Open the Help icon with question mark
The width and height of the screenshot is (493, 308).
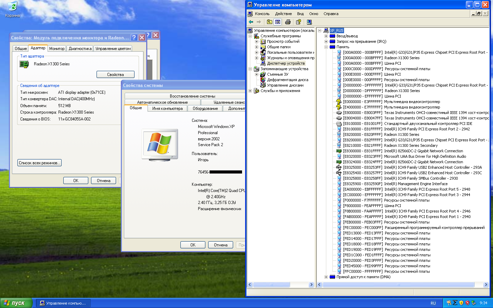tap(299, 22)
